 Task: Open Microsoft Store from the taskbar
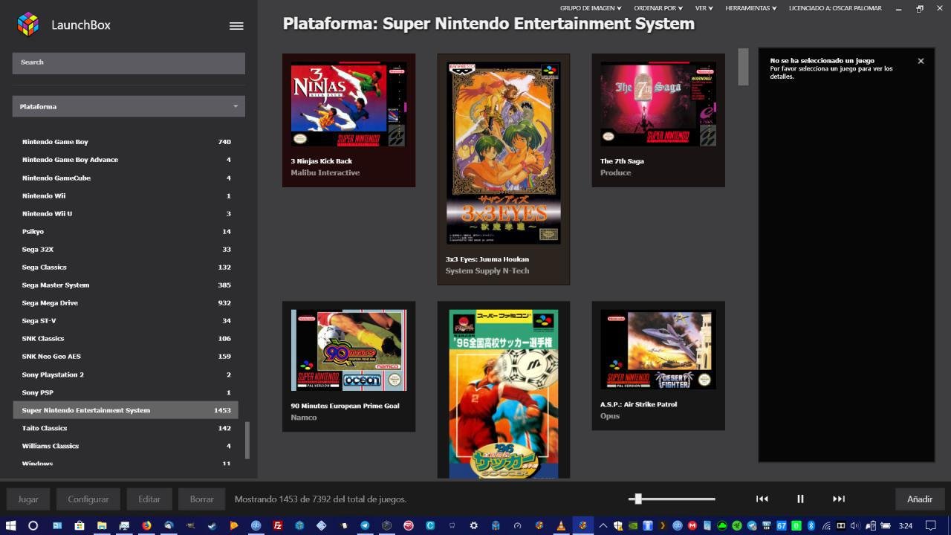click(79, 525)
